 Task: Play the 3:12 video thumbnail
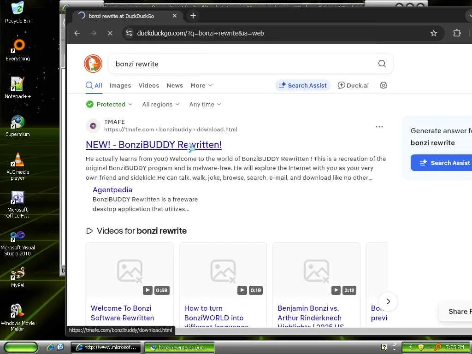[x=316, y=270]
